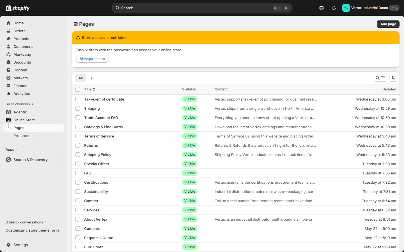Click the Updated column header
The image size is (404, 252).
click(389, 89)
